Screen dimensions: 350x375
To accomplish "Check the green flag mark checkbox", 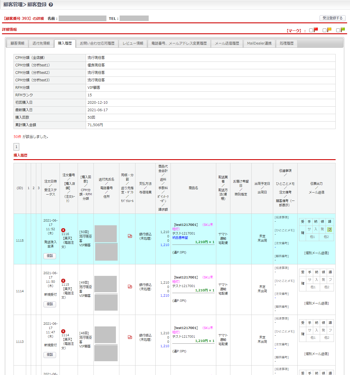I will [338, 30].
